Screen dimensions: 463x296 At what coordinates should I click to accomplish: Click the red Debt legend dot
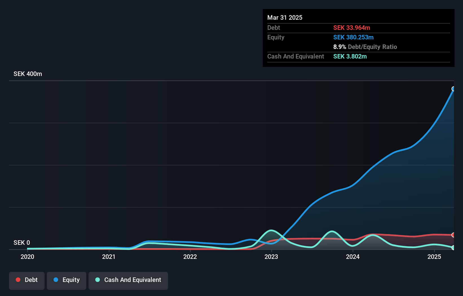coord(18,280)
